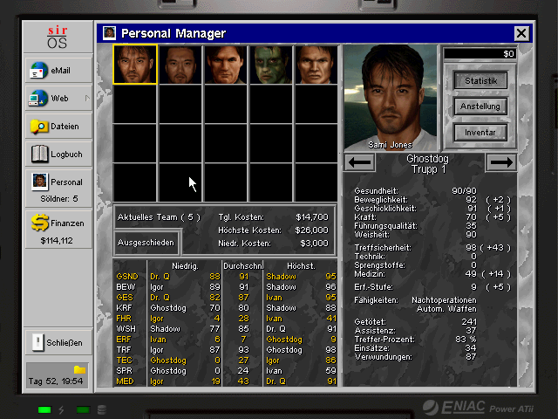
Task: Select the green camouflaged face portrait
Action: point(271,65)
